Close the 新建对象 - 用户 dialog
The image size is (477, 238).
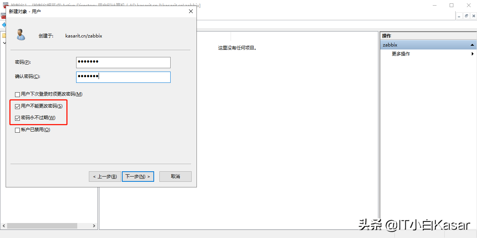190,11
